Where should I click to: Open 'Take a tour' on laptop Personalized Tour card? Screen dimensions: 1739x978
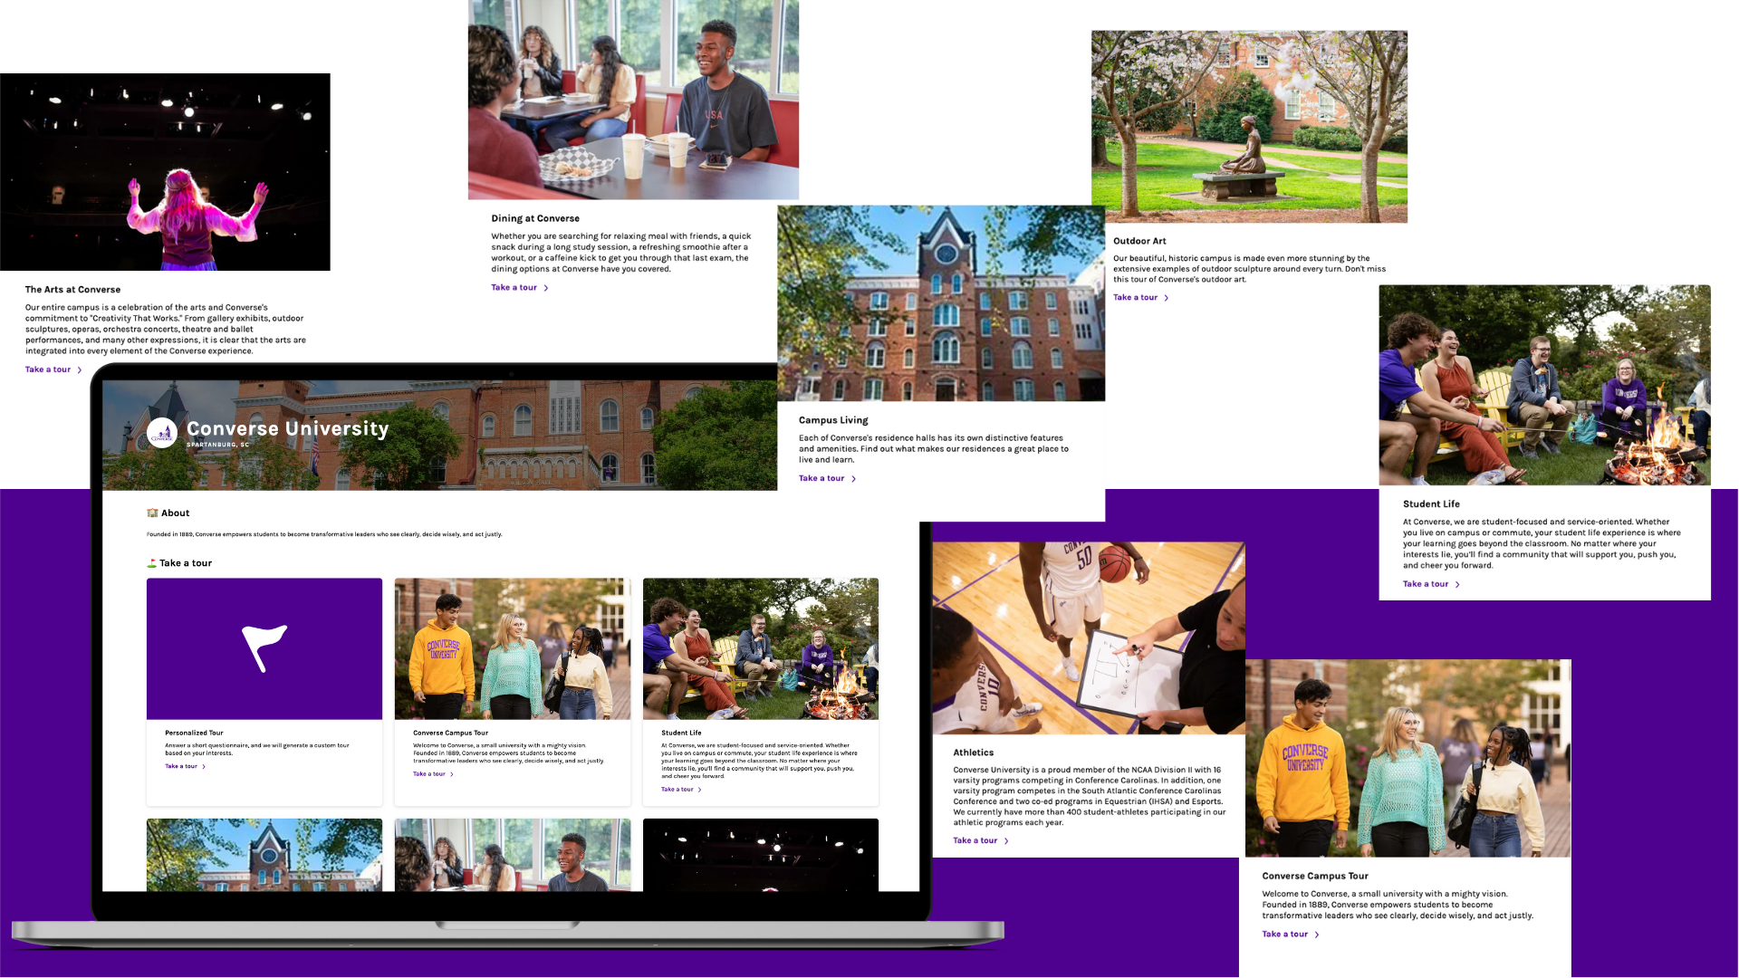(181, 767)
